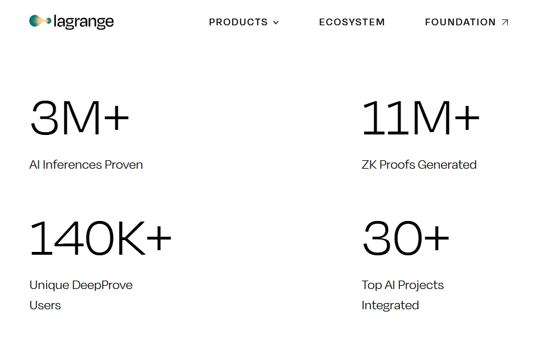Click the Users text line
This screenshot has height=343, width=537.
pos(45,305)
